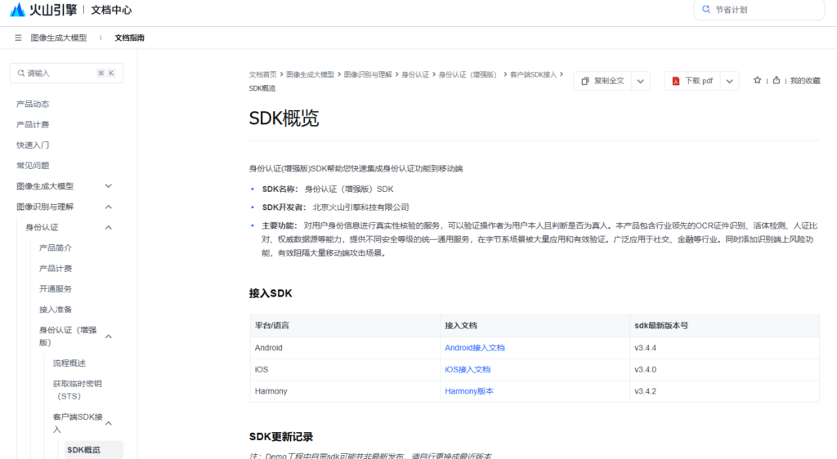The width and height of the screenshot is (837, 459).
Task: Select 图像生成大模型 in top navigation
Action: [x=59, y=38]
